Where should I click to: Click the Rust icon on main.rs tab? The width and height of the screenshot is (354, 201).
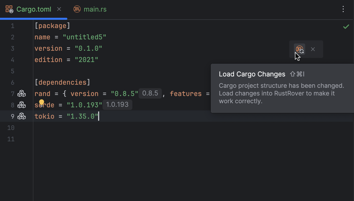77,9
